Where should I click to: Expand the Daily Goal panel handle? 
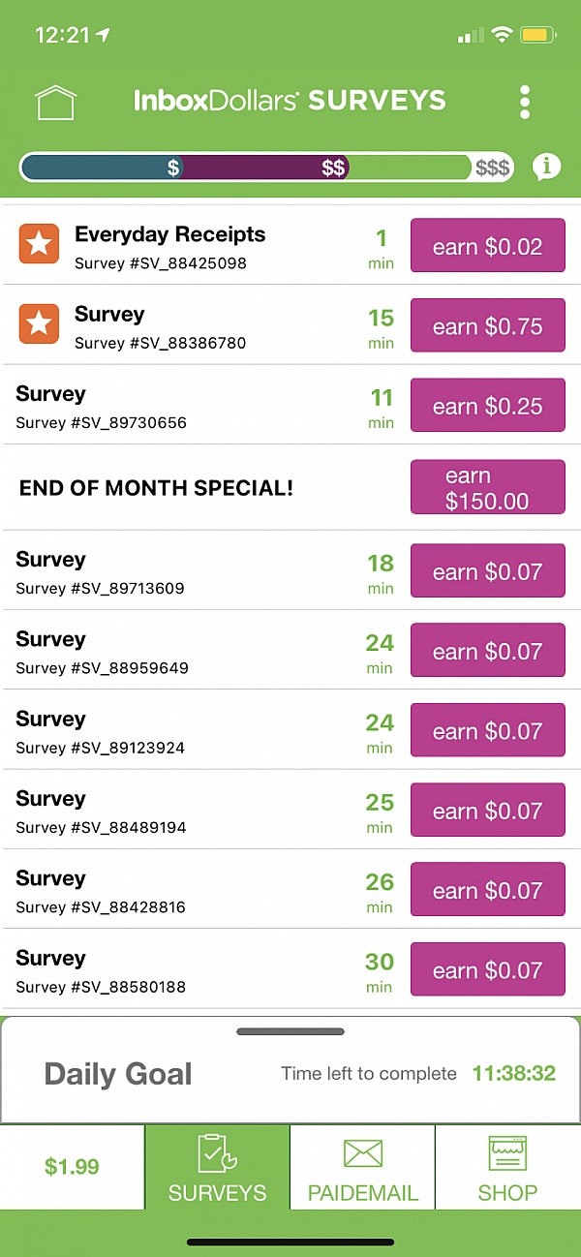point(290,1031)
